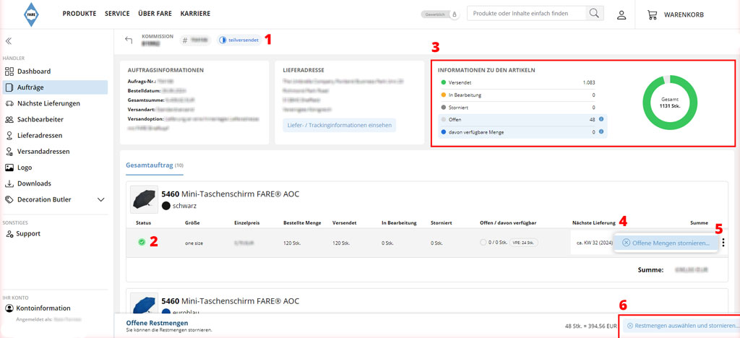Click the Versendet row value 1.083
Viewport: 740px width, 338px height.
[x=589, y=82]
